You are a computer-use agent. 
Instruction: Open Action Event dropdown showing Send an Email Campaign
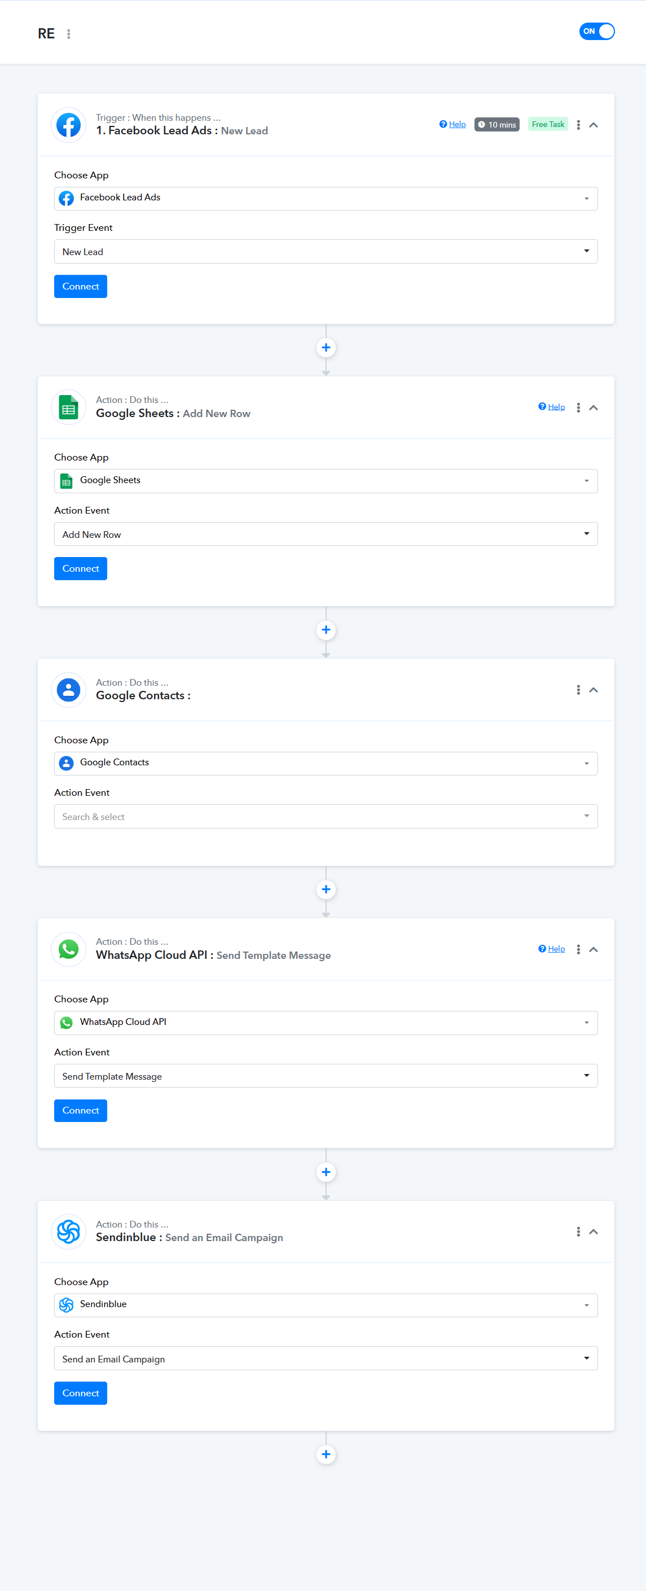click(x=326, y=1358)
